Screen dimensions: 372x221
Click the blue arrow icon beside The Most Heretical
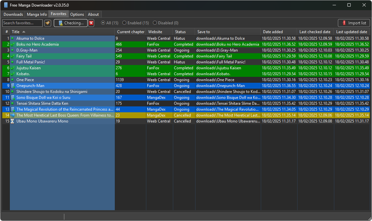pyautogui.click(x=12, y=115)
